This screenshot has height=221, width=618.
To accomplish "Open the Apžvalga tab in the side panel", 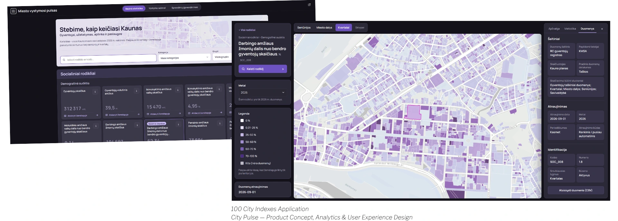I will (x=554, y=29).
